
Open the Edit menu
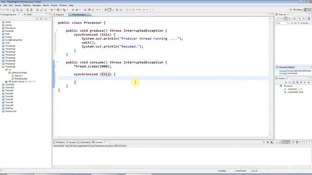coord(5,5)
